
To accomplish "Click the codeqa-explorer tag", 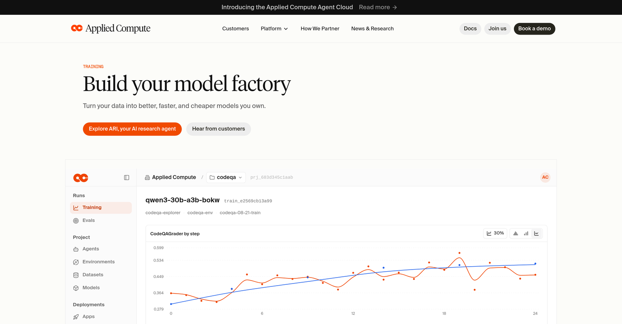I will click(x=163, y=213).
